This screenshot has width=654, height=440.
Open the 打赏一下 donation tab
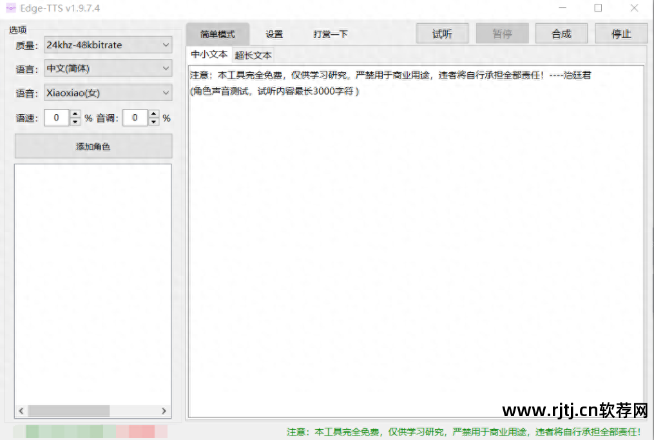(329, 33)
